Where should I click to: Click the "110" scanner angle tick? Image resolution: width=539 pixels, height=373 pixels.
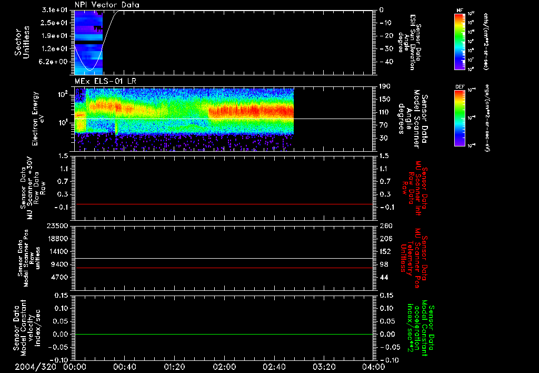coord(385,112)
